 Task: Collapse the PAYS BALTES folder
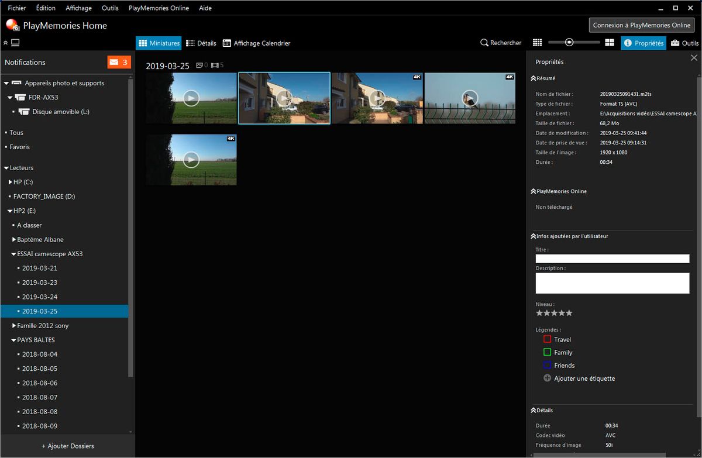pos(13,340)
